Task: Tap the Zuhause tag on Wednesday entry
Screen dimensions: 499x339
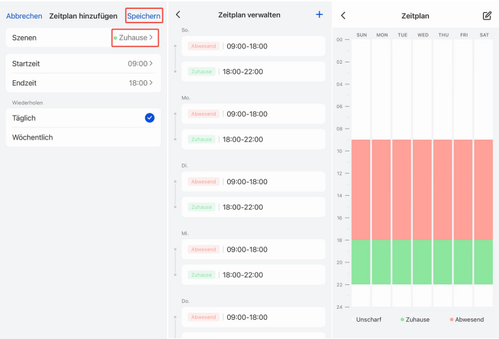Action: click(201, 275)
